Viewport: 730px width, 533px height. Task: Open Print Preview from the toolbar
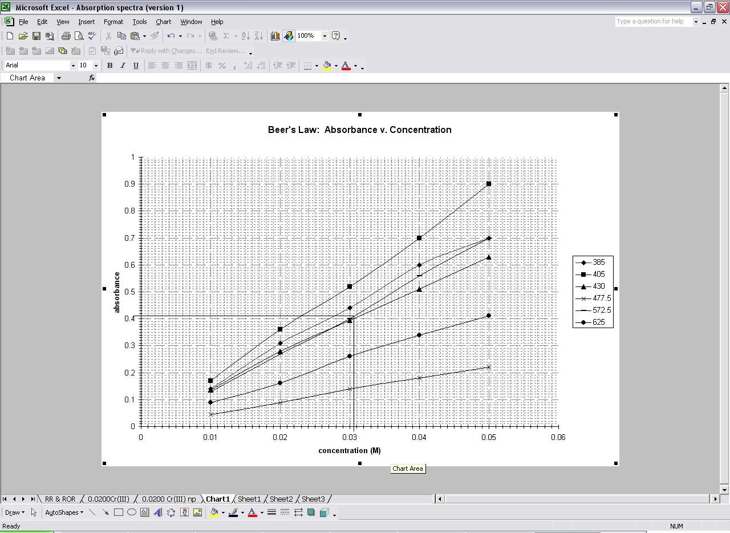79,36
